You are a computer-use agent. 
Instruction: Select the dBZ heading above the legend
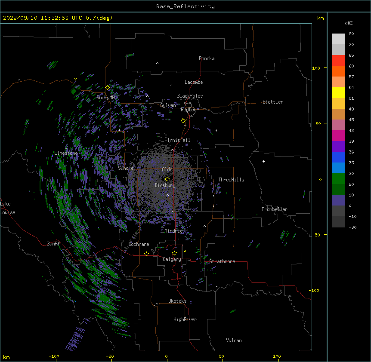349,23
